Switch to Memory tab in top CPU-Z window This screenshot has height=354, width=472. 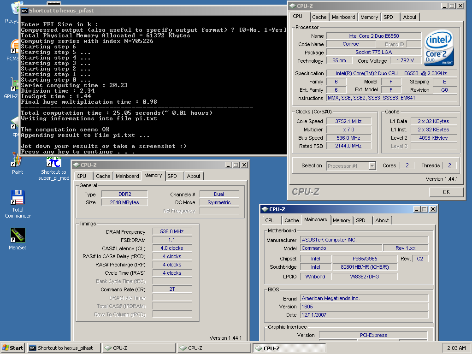(369, 17)
